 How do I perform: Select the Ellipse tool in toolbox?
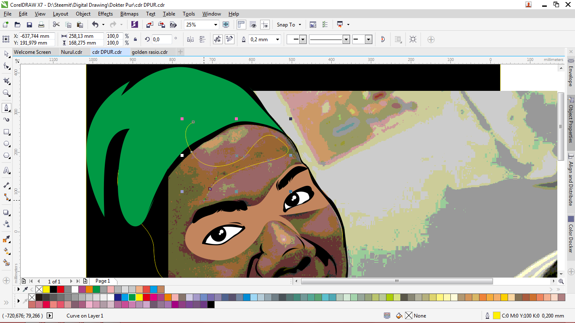pyautogui.click(x=6, y=144)
